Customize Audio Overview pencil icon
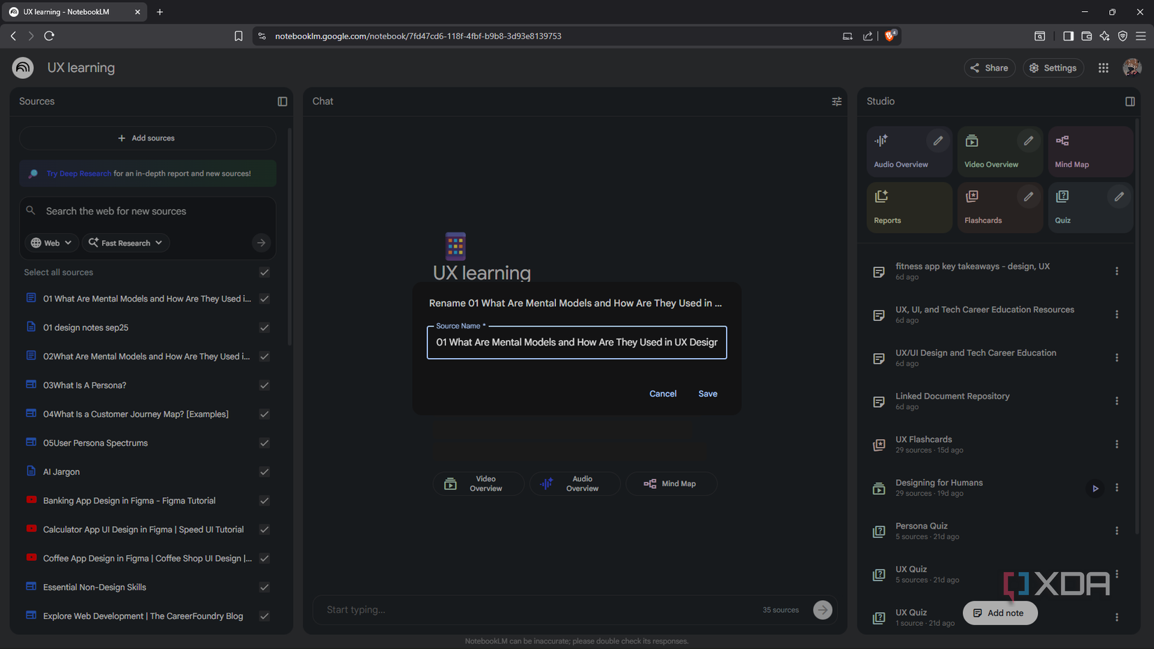The image size is (1154, 649). (x=938, y=141)
